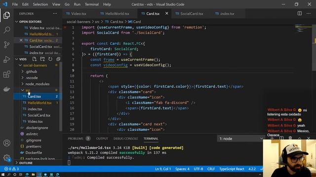The height and width of the screenshot is (177, 316).
Task: Click Spaces: 4 indentation setting
Action: pos(182,169)
